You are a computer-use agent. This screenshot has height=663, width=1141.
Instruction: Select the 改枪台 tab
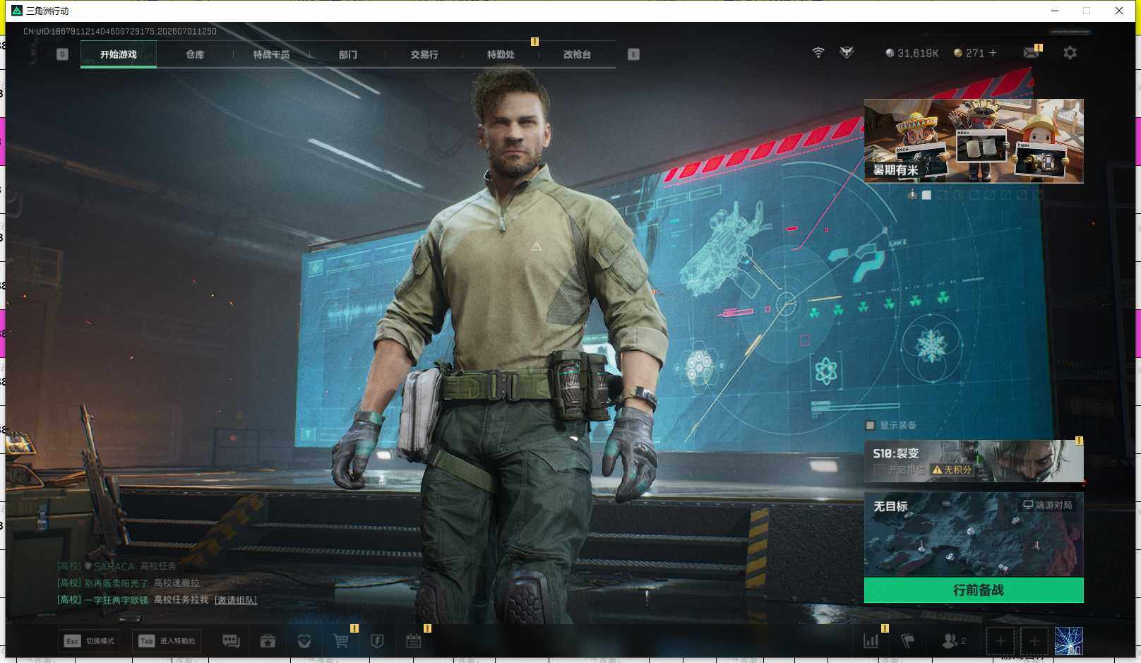click(x=577, y=54)
